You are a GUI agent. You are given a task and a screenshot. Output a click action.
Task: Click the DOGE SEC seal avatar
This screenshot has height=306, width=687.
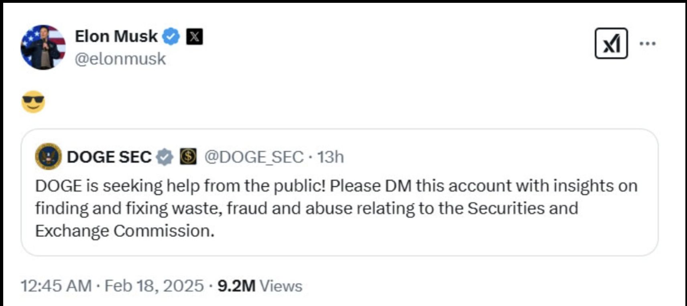[x=48, y=157]
